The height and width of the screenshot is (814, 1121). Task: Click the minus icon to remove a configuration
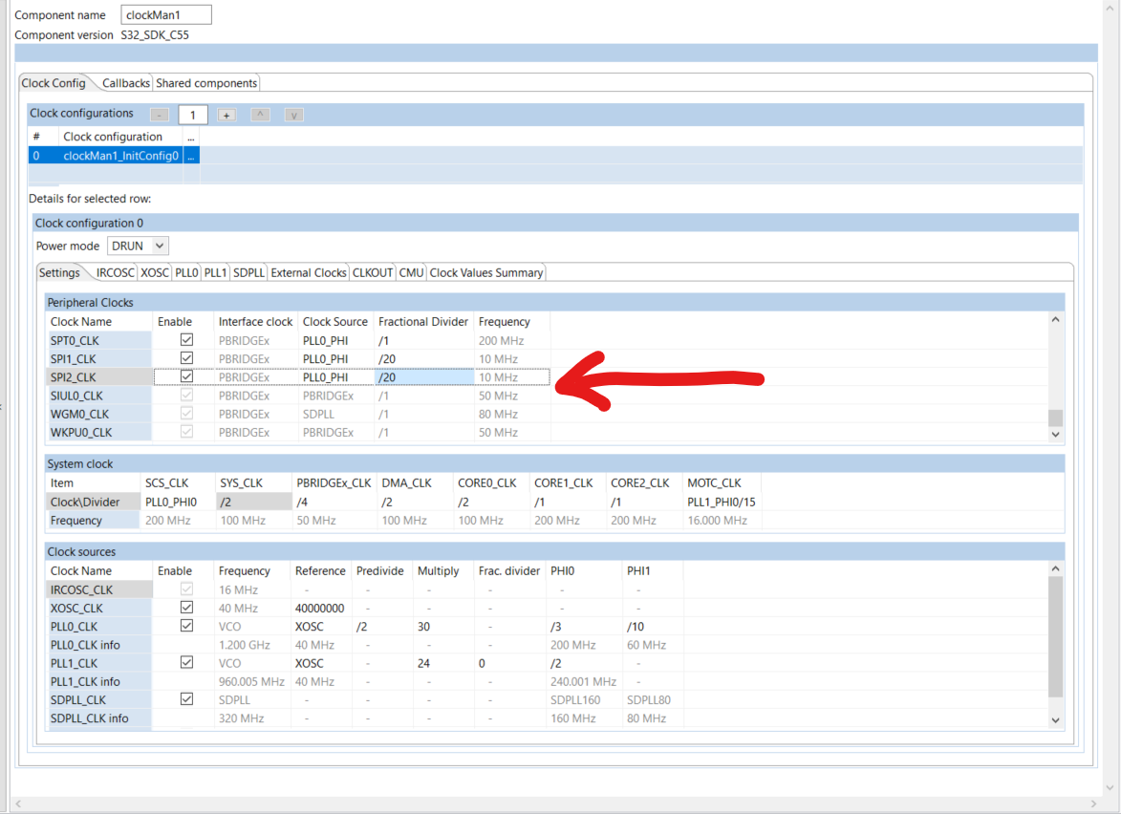click(160, 114)
